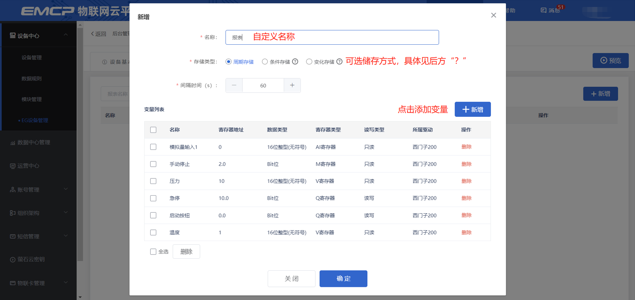
Task: Click the 组织架构 icon
Action: [13, 213]
